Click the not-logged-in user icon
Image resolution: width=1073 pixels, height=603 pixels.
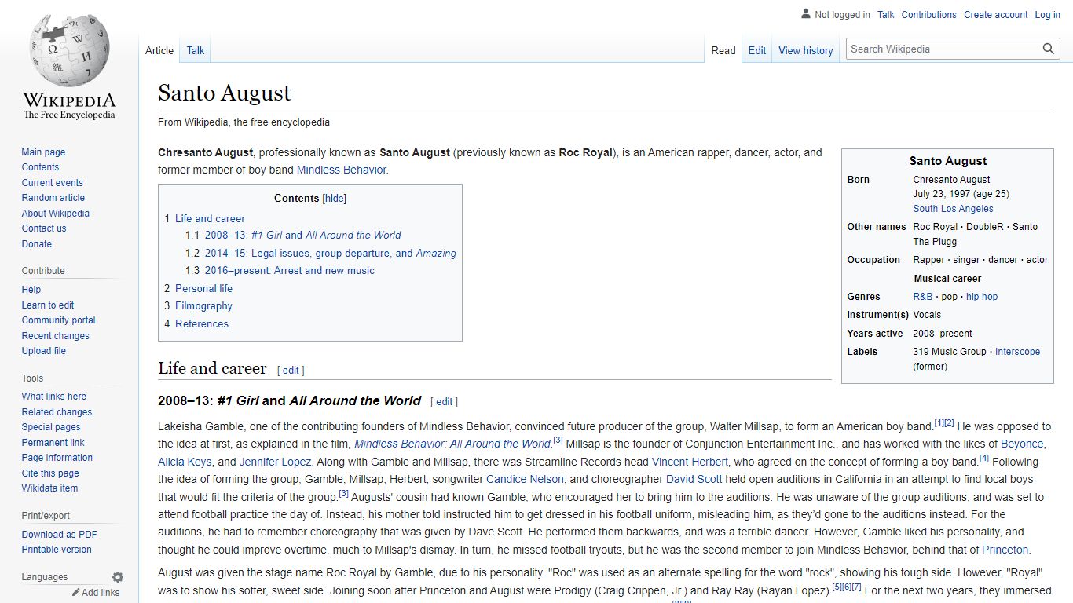pos(805,14)
